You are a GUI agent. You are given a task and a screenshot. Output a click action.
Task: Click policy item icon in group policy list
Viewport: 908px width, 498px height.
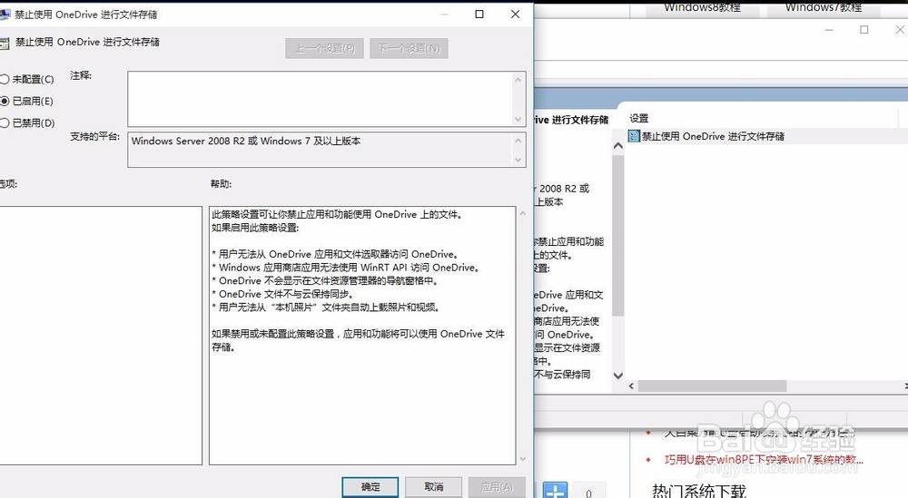point(634,136)
